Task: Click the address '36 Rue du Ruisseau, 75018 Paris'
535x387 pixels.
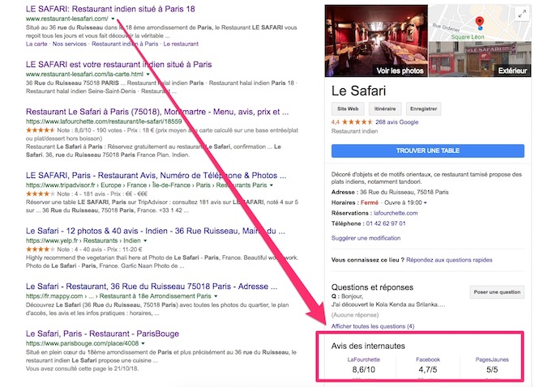Action: pos(404,192)
